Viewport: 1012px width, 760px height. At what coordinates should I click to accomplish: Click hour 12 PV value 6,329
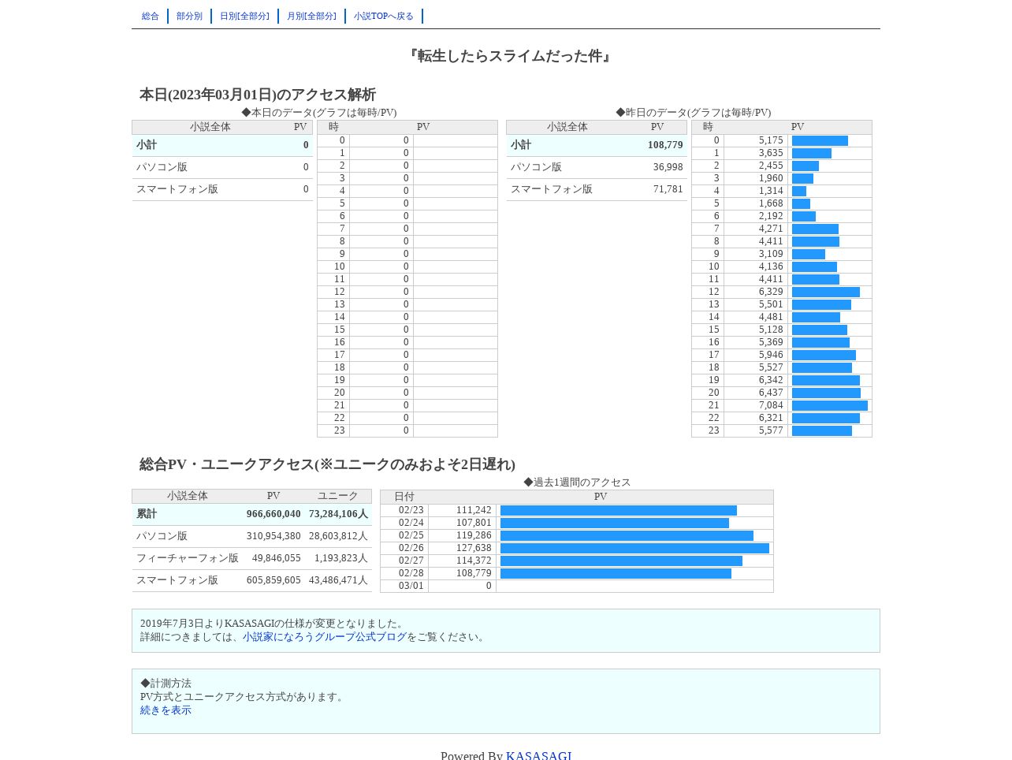pyautogui.click(x=771, y=292)
